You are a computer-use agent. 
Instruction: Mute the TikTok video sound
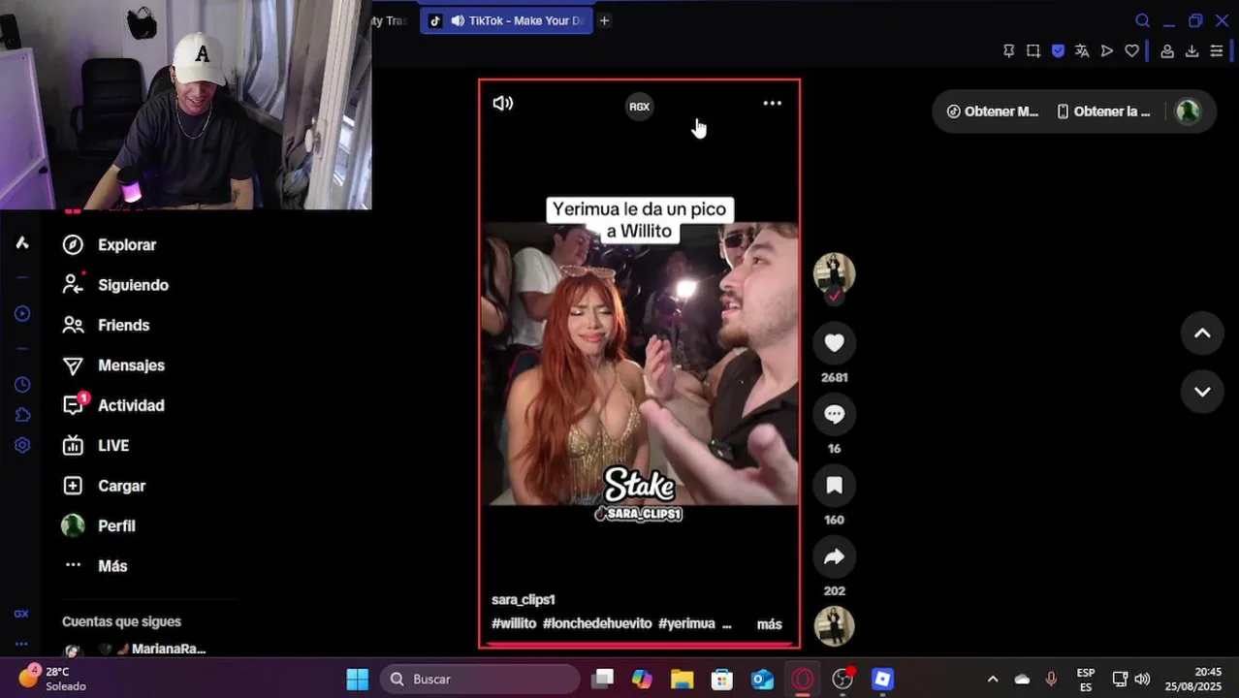point(502,104)
